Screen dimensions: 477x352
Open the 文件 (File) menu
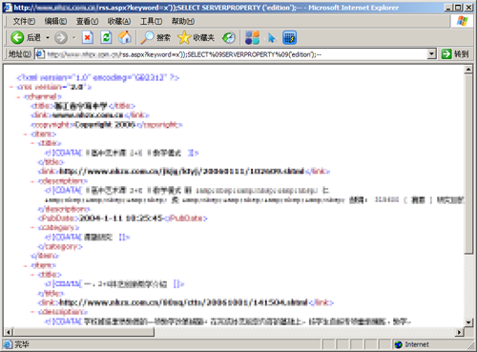tap(24, 21)
